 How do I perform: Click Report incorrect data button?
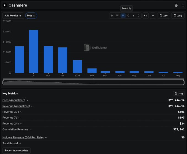(17, 150)
